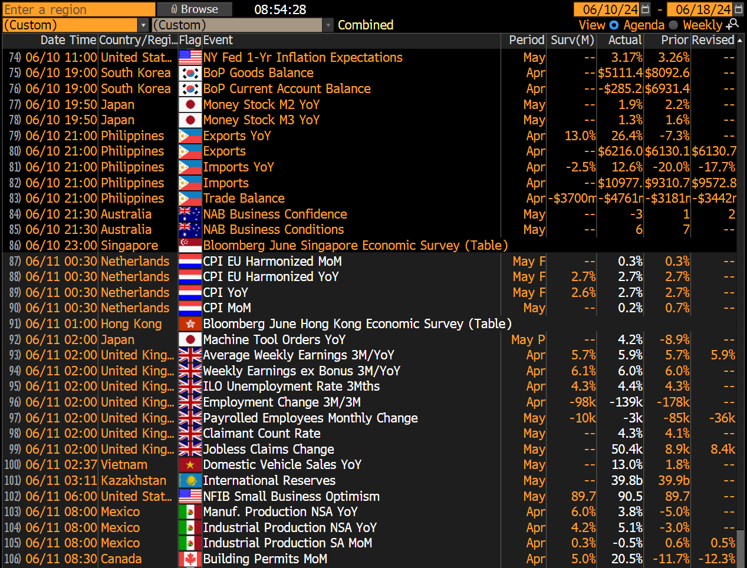Click the 06/10/24 start date field

pos(607,9)
